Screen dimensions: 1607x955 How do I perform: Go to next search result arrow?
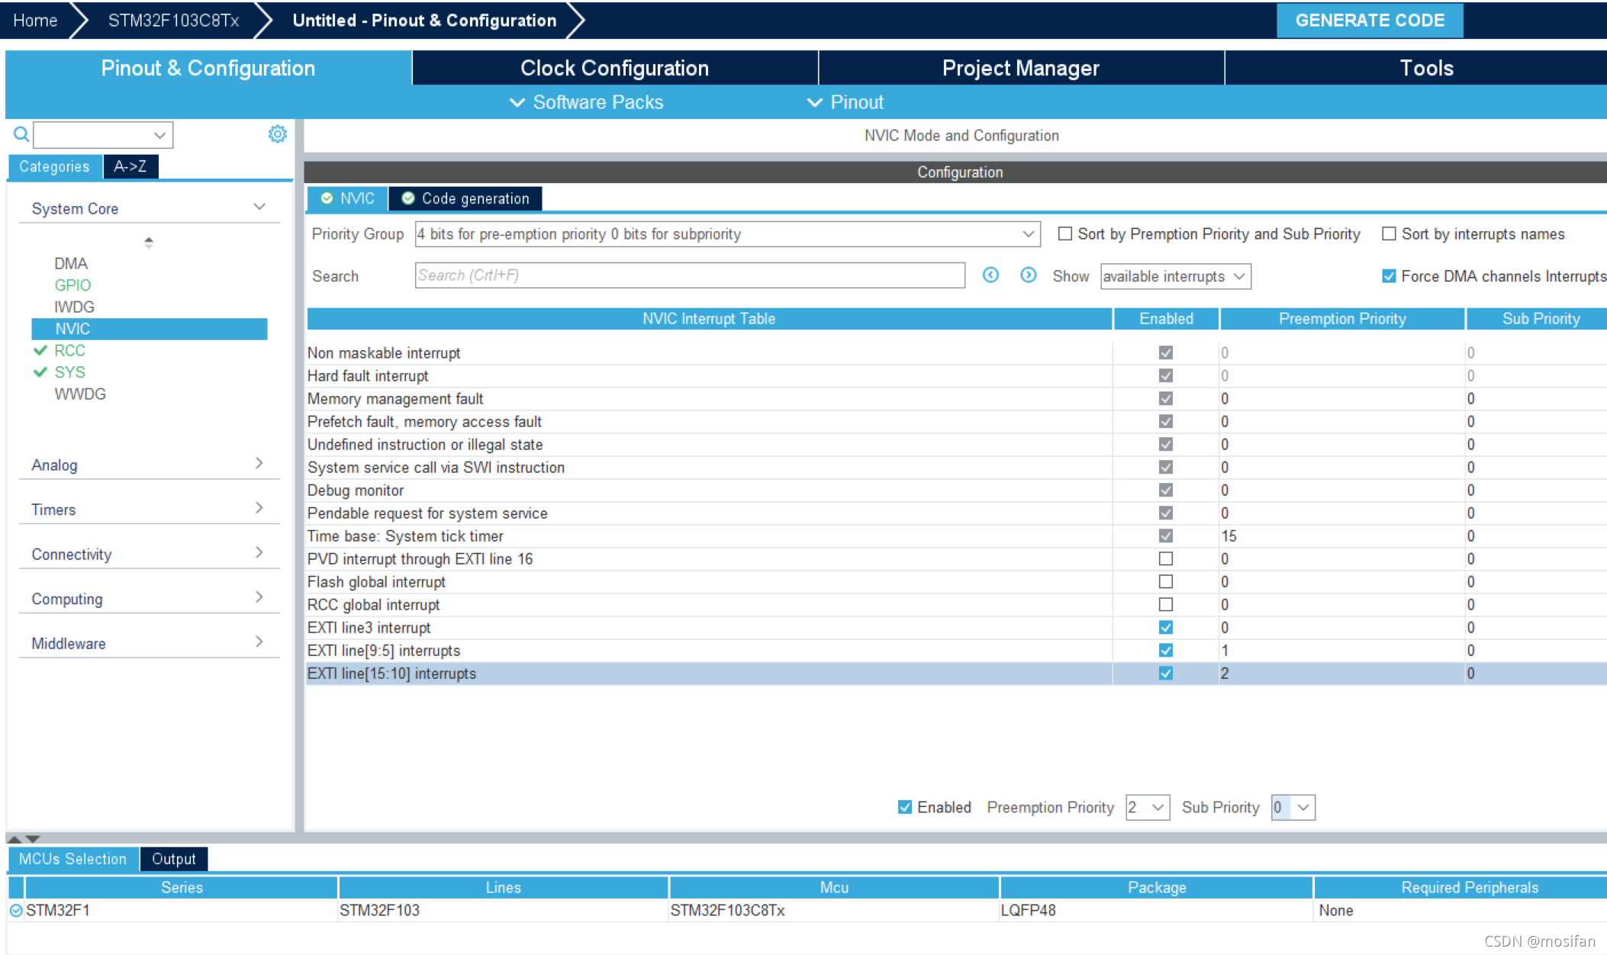[x=1028, y=275]
